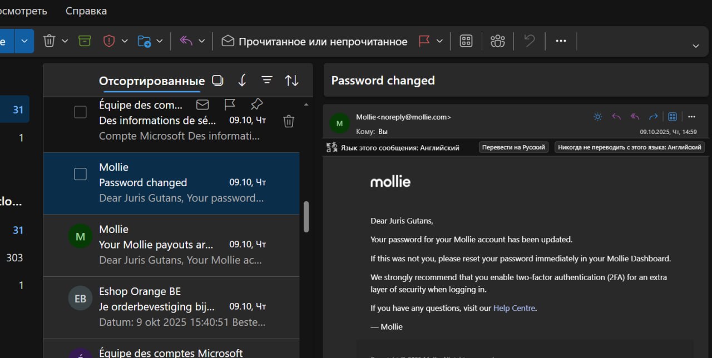Click sender name Mollie noreply@mollie.com
712x358 pixels.
click(x=403, y=117)
